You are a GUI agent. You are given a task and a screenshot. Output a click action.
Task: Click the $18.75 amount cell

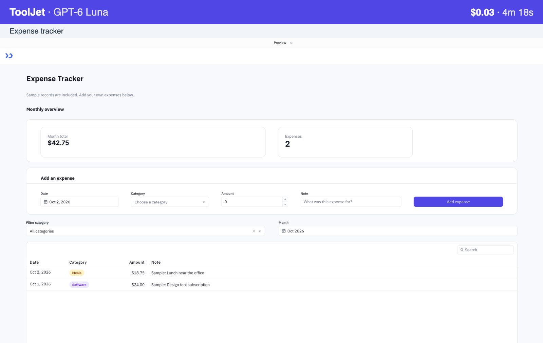click(x=138, y=273)
